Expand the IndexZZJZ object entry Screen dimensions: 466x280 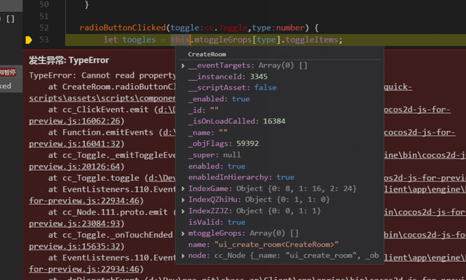[183, 211]
